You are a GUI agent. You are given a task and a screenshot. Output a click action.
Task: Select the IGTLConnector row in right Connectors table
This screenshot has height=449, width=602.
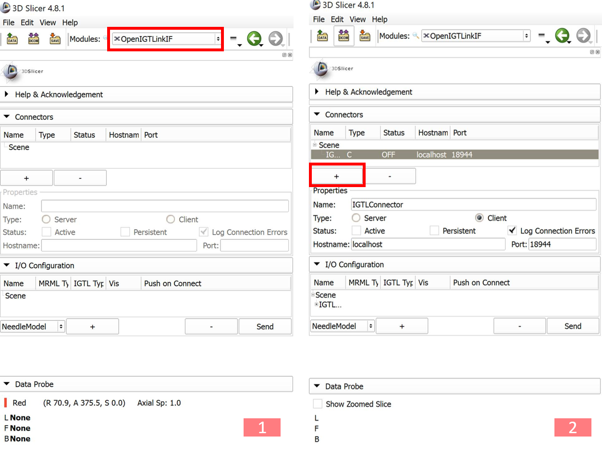coord(455,155)
